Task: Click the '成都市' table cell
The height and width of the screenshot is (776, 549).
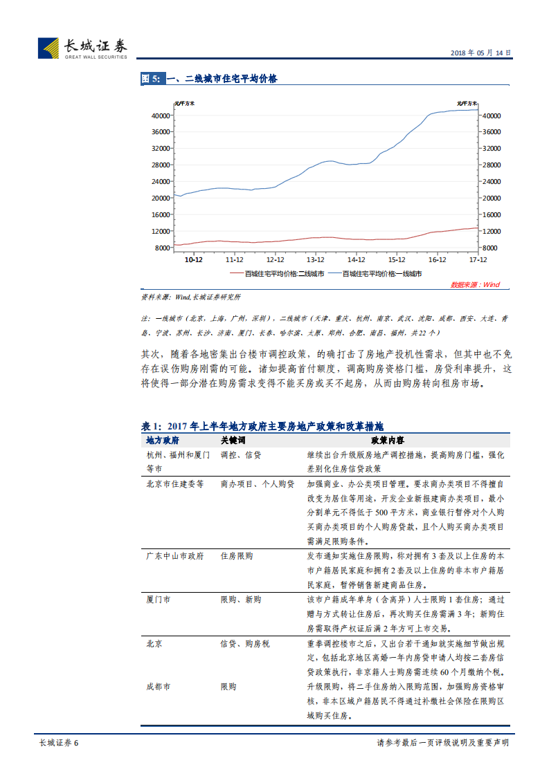Action: tap(158, 687)
